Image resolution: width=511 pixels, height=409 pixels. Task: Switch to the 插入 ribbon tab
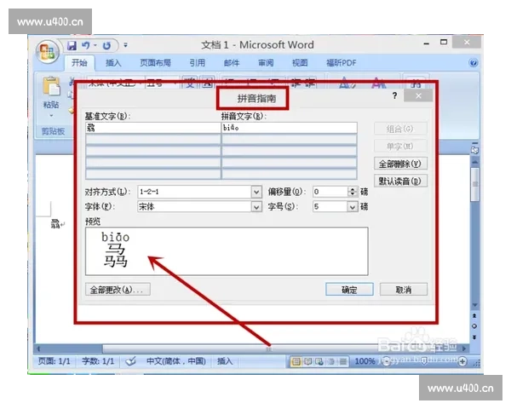click(x=113, y=63)
